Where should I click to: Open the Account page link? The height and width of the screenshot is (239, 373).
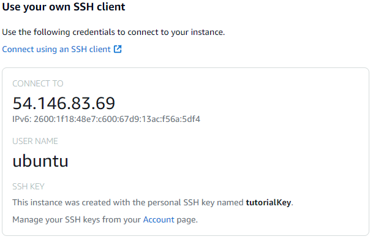pyautogui.click(x=159, y=219)
